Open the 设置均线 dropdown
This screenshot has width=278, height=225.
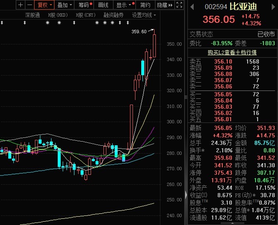(x=144, y=15)
